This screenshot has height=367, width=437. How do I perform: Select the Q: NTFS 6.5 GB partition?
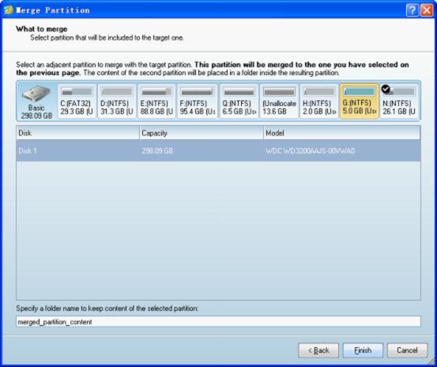pos(239,101)
